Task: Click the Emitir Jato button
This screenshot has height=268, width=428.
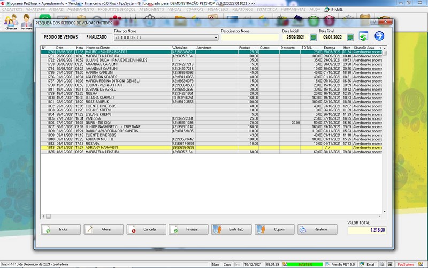Action: point(232,229)
